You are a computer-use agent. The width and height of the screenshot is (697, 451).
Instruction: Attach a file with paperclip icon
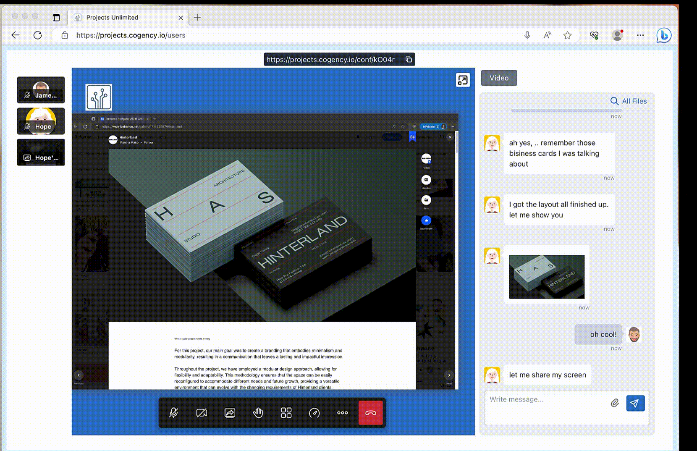coord(615,403)
